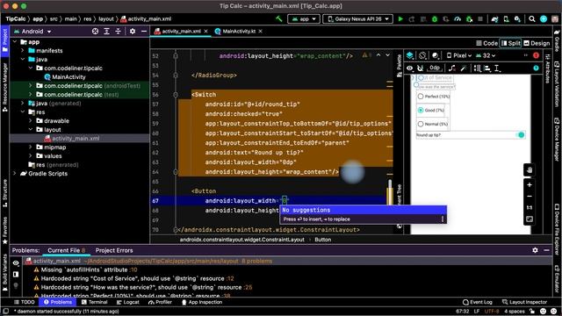The image size is (562, 316).
Task: Click the Search Everywhere magnifier icon
Action: tap(532, 19)
